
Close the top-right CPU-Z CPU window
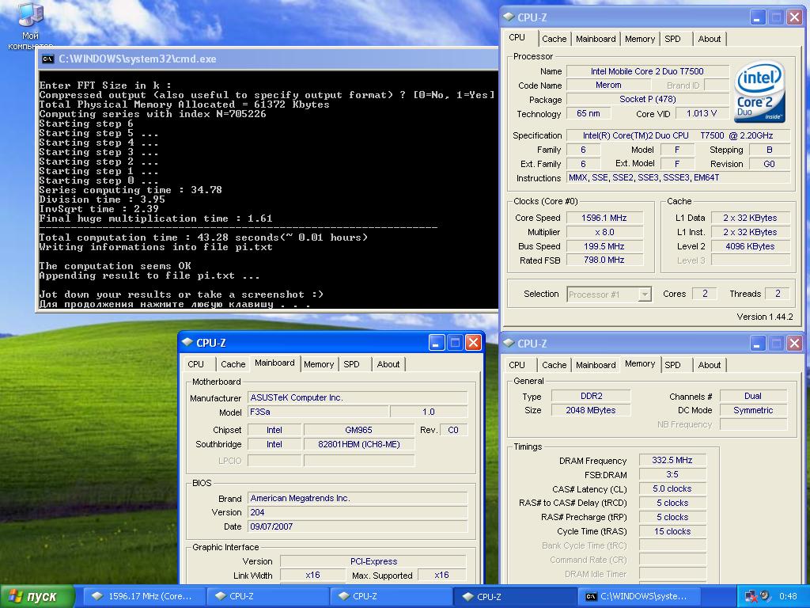pyautogui.click(x=794, y=17)
